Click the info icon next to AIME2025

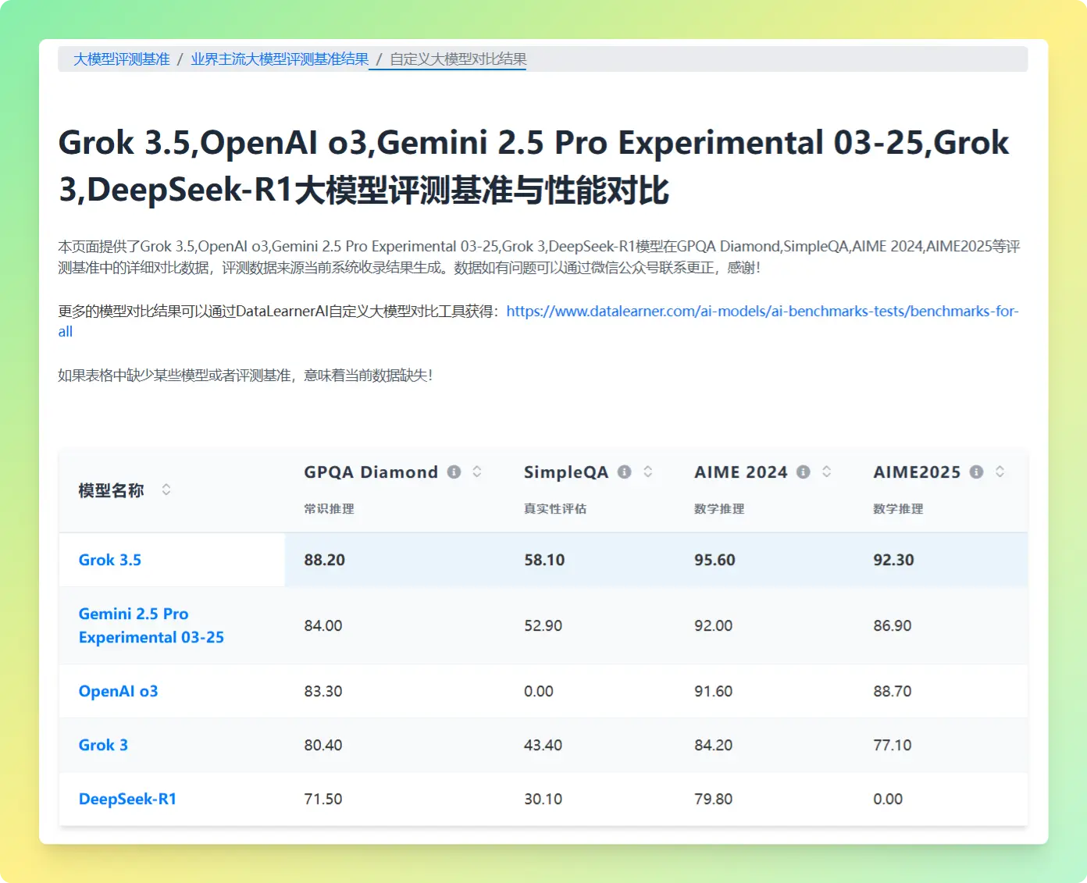pos(976,472)
